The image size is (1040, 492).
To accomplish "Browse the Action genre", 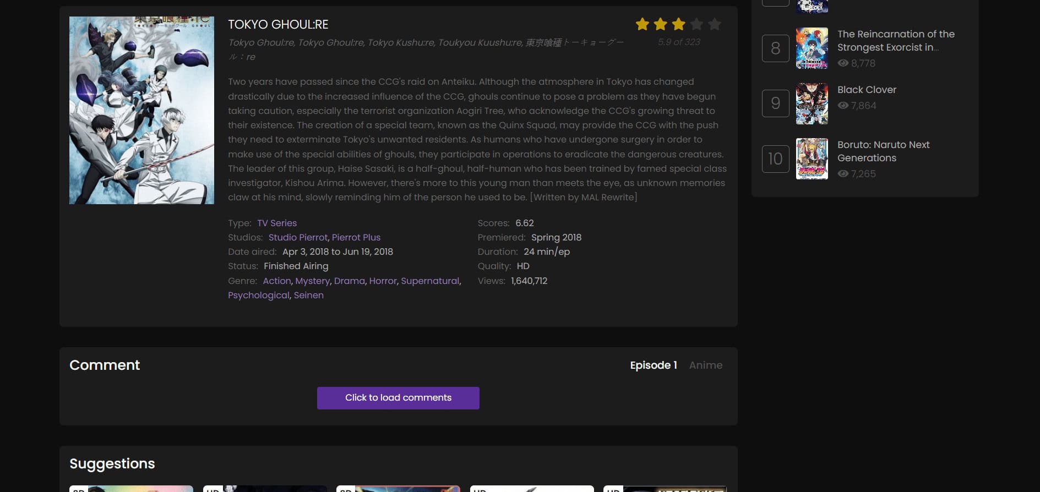I will [277, 281].
